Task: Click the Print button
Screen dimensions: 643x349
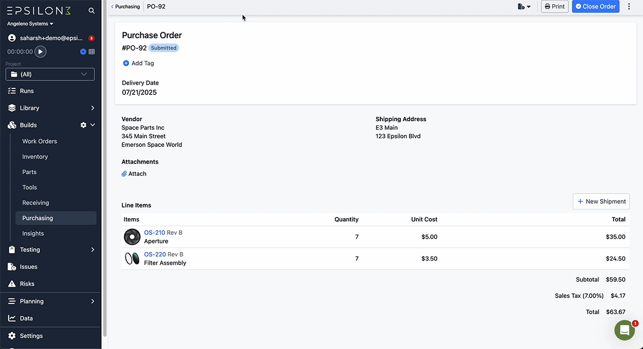Action: click(x=555, y=6)
